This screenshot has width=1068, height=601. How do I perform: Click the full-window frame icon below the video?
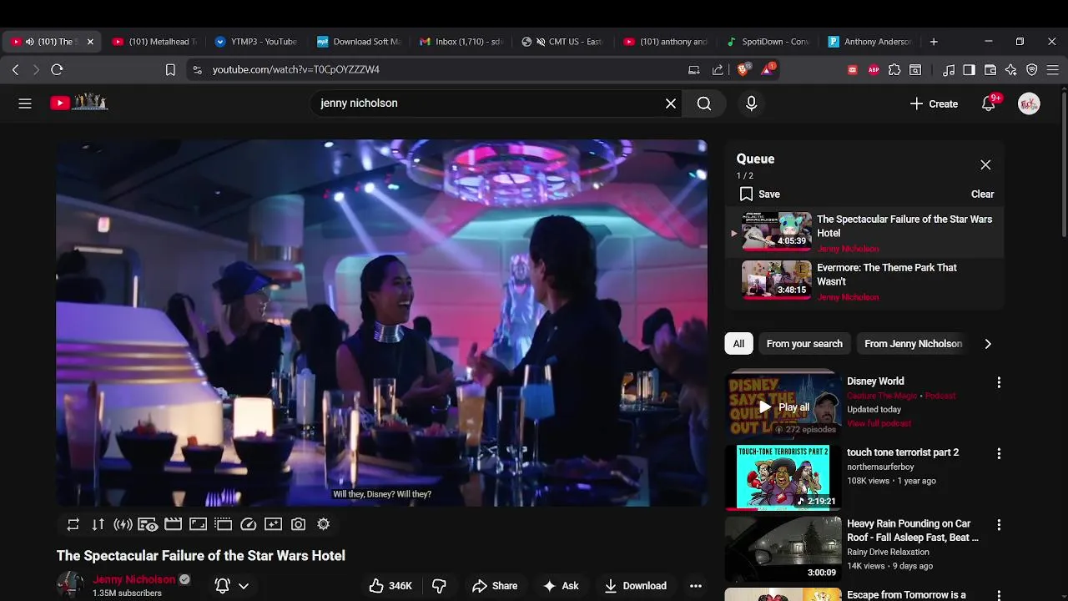coord(198,524)
